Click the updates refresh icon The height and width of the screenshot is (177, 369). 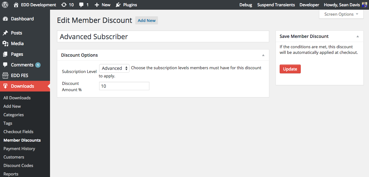pyautogui.click(x=64, y=5)
